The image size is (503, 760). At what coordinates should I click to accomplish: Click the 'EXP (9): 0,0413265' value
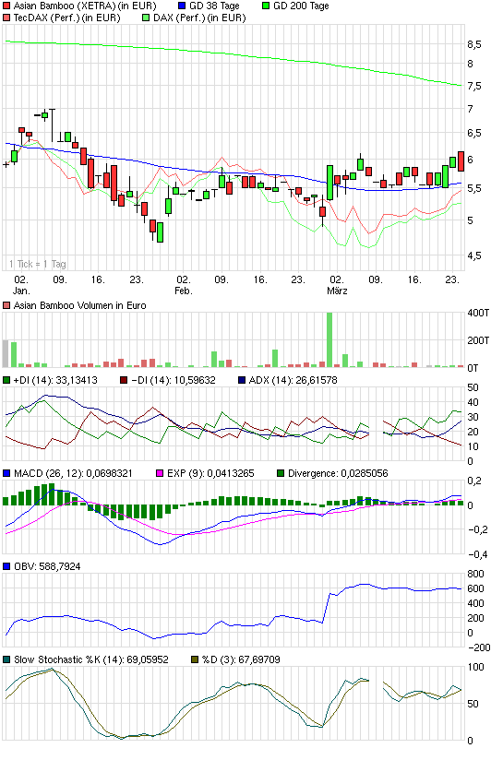coord(210,473)
